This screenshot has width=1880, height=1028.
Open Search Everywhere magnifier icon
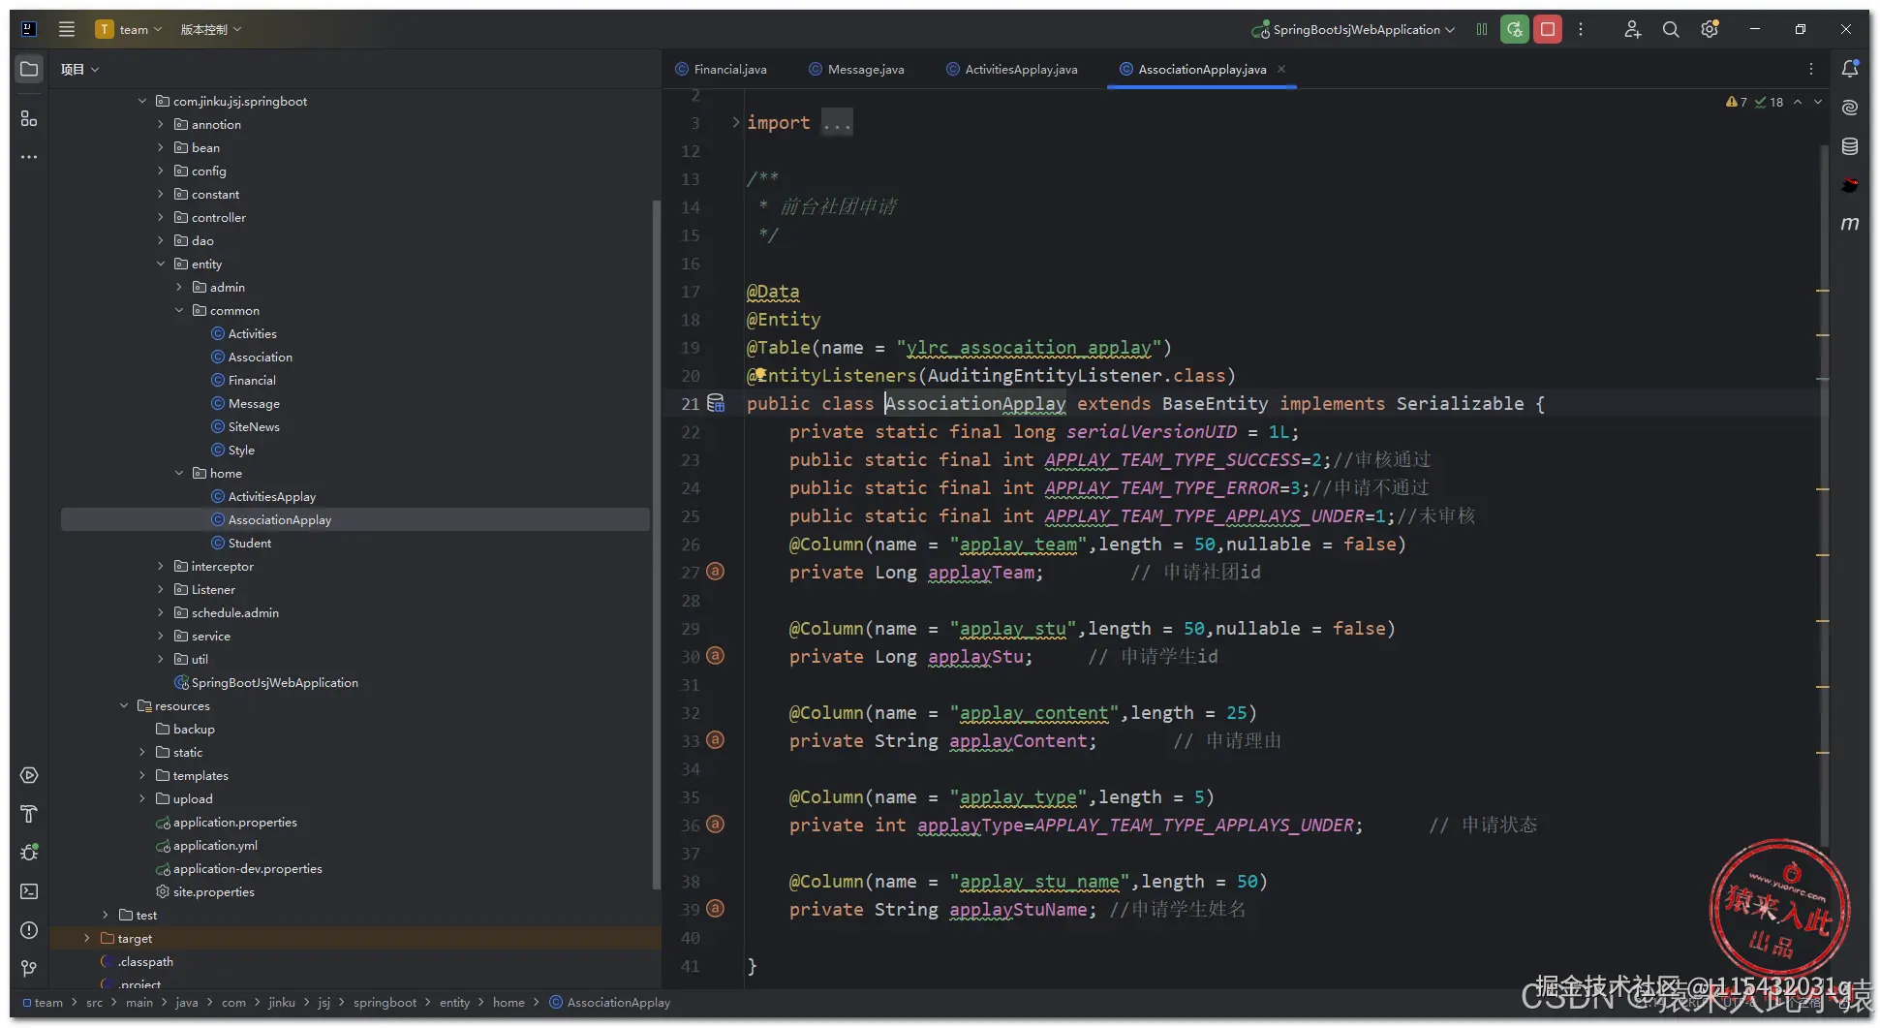[x=1671, y=29]
